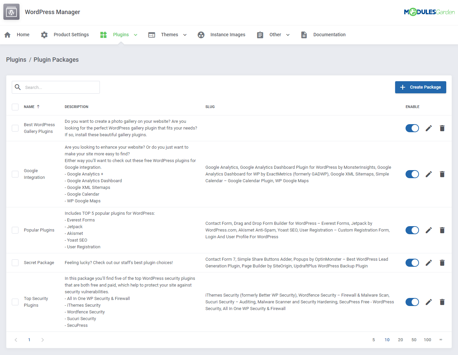Click the Documentation page icon

click(x=304, y=35)
